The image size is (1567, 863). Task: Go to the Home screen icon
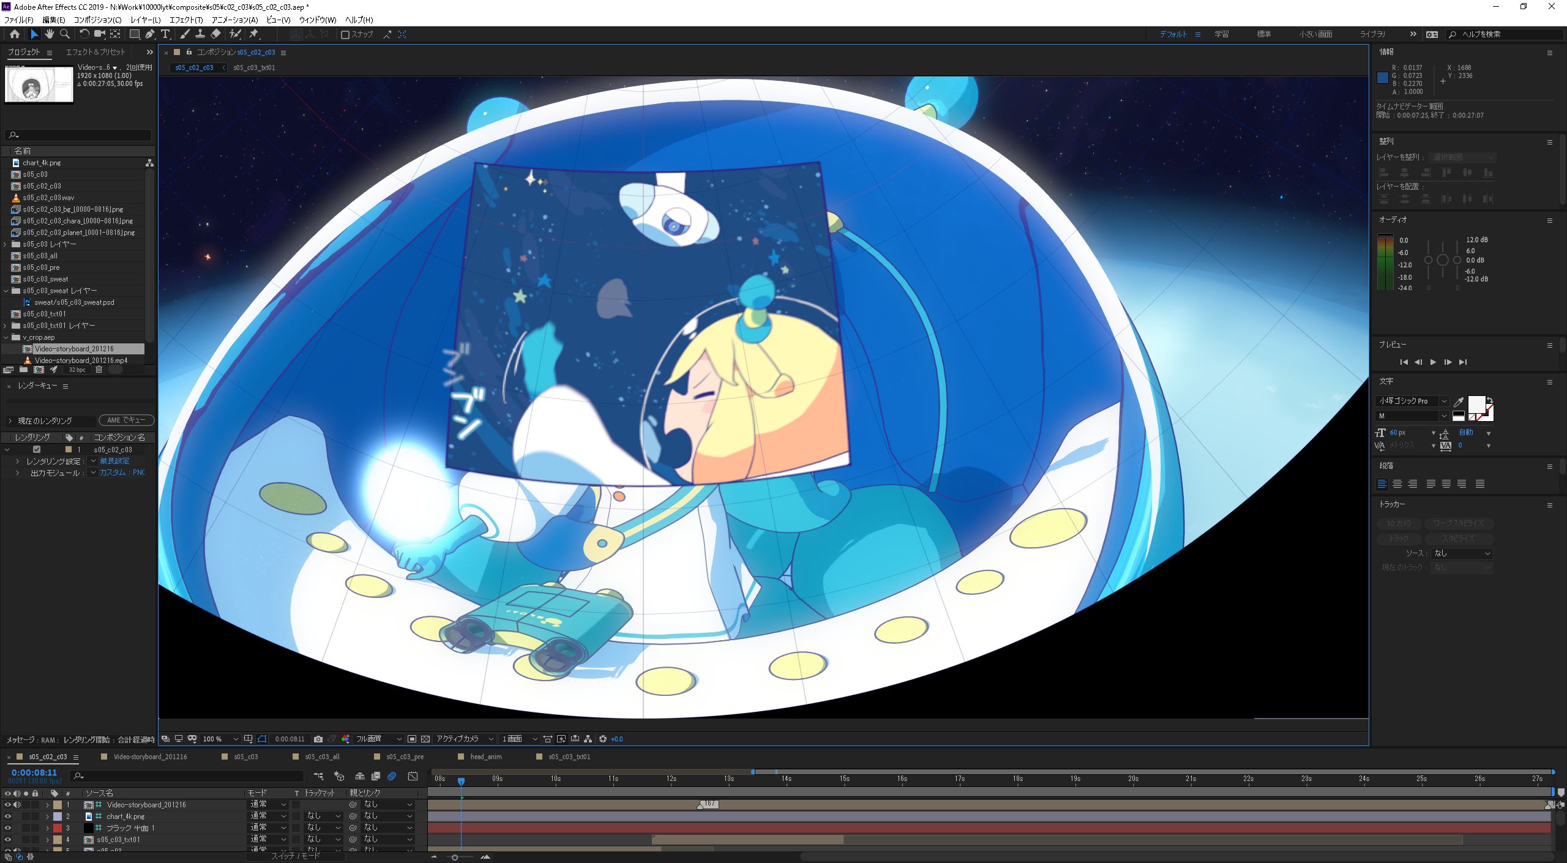pos(15,34)
